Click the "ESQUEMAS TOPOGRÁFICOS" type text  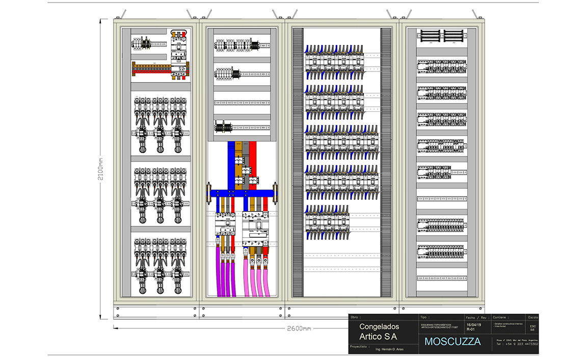437,325
